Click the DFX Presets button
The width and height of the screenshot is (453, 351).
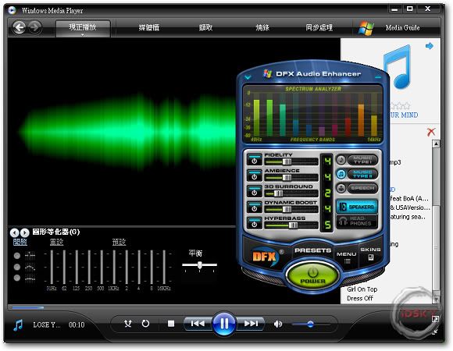coord(313,250)
